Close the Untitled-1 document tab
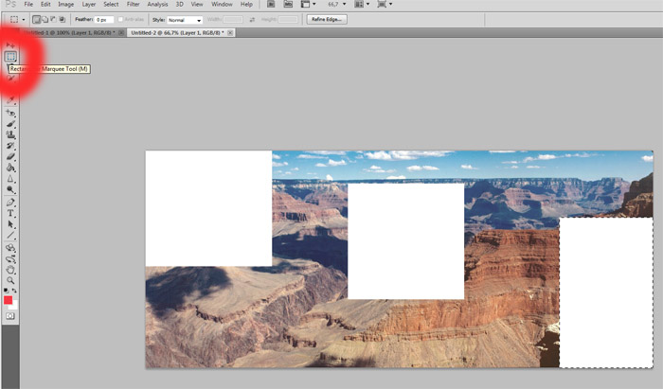This screenshot has width=663, height=389. tap(121, 32)
